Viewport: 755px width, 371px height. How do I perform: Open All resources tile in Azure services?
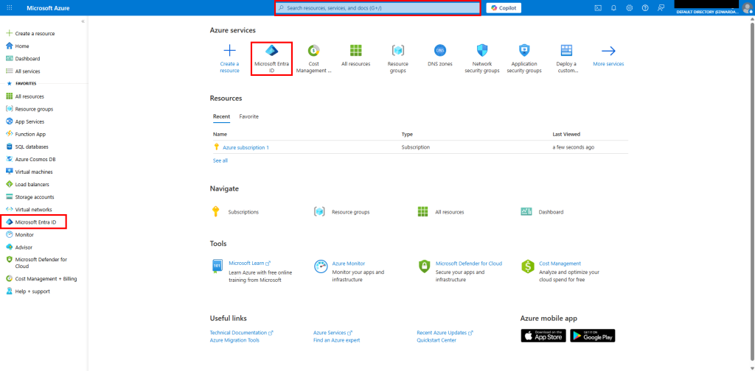(356, 56)
